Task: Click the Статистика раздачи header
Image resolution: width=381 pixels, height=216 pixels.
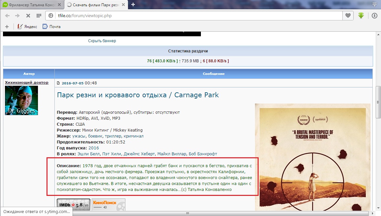Action: click(x=188, y=51)
